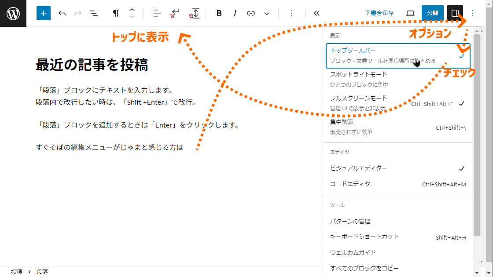493x277 pixels.
Task: Click the paragraph block type icon
Action: pos(116,13)
